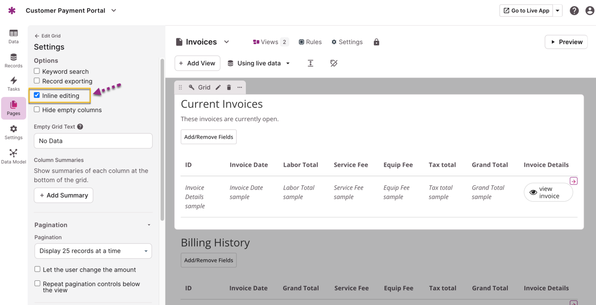Delete the grid using trash icon
This screenshot has width=596, height=305.
click(x=229, y=87)
